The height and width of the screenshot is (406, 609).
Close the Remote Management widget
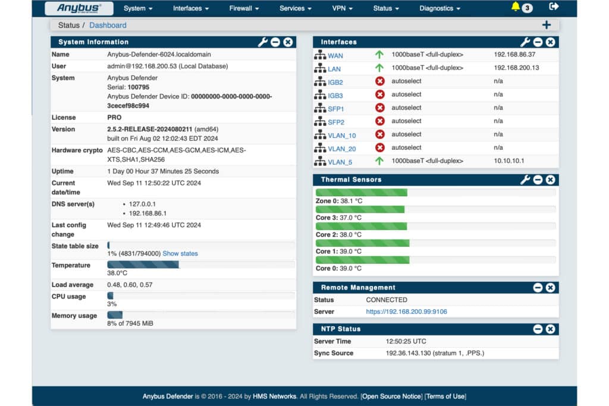coord(550,288)
